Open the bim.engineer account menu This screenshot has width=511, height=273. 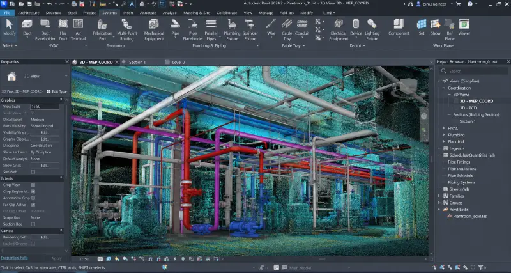[x=435, y=4]
